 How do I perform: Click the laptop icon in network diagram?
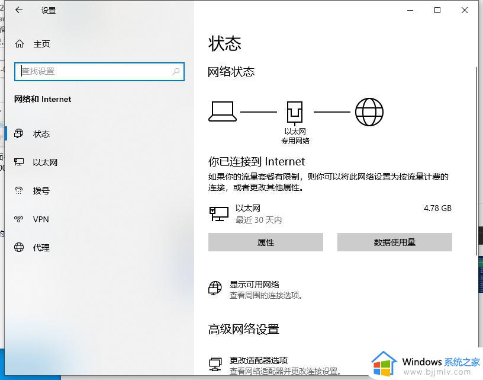[223, 111]
